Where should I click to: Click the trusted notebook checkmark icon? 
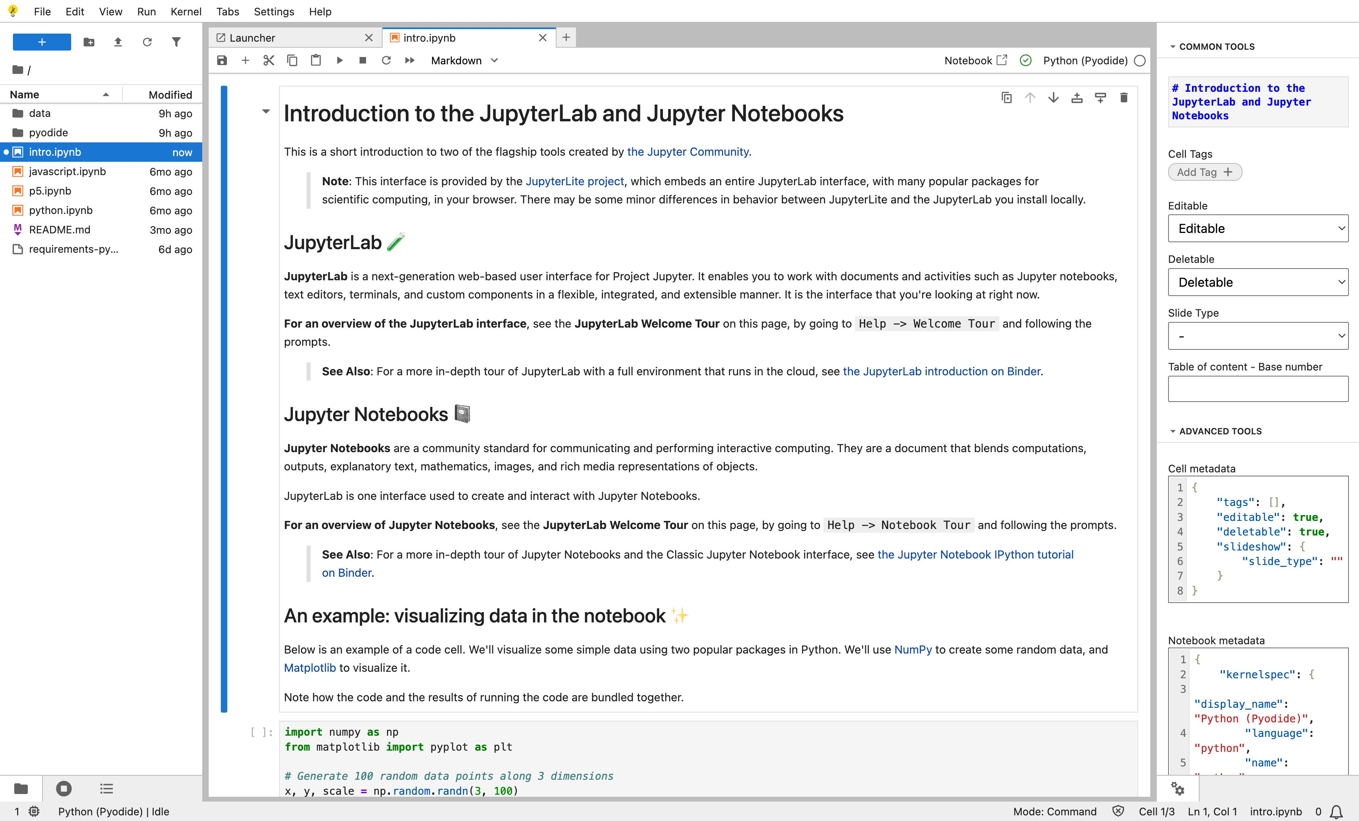coord(1025,61)
